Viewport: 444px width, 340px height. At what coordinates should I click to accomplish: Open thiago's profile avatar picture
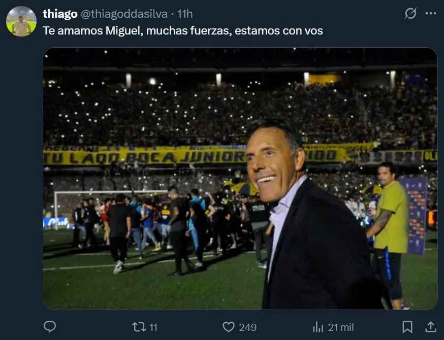coord(21,21)
